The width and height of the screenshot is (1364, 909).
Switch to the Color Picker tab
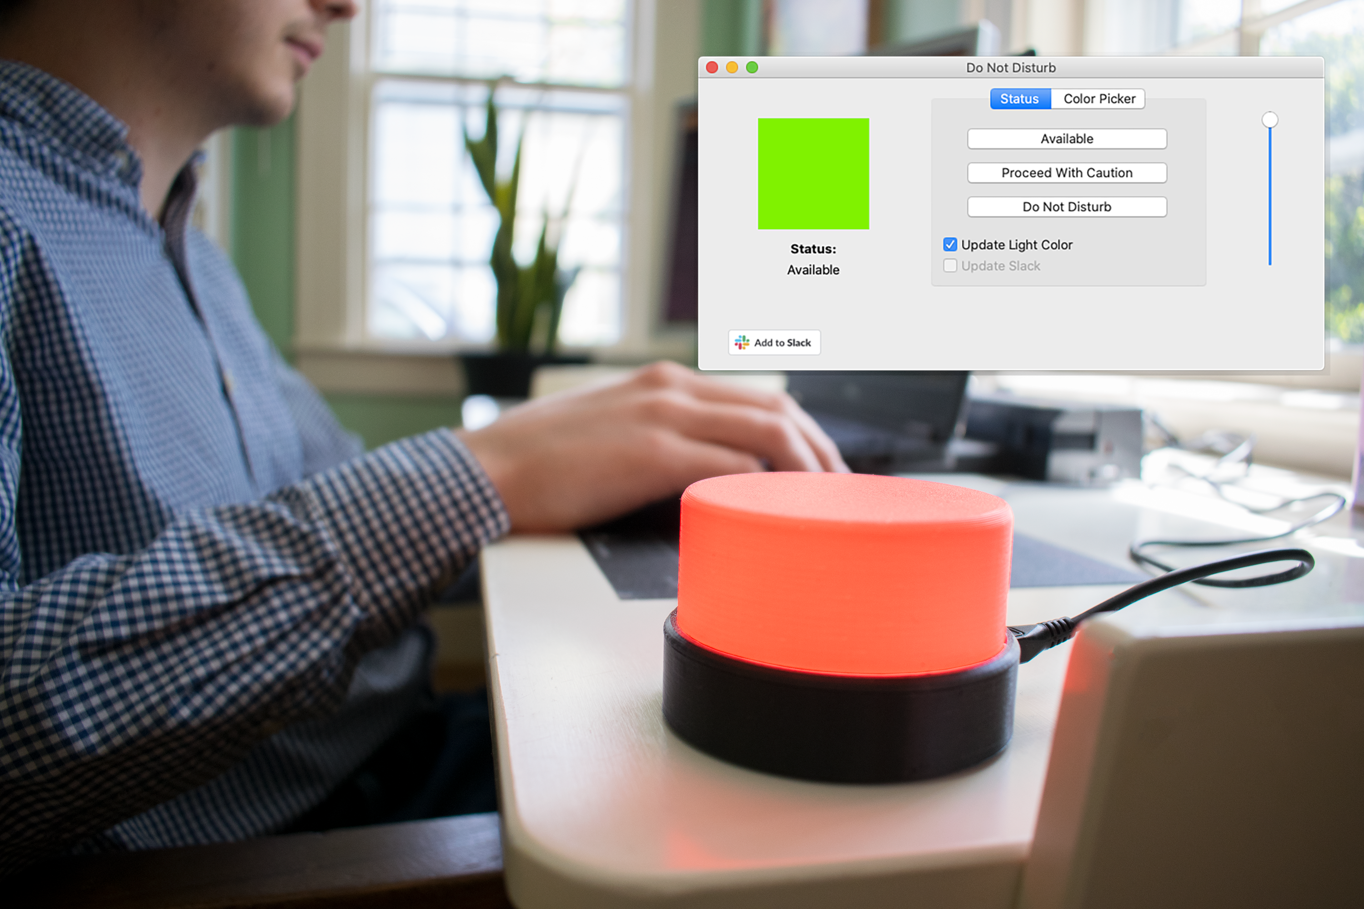point(1099,99)
